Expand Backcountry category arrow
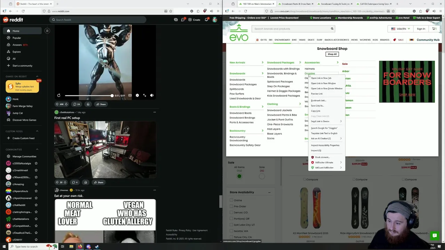445x250 pixels. tap(262, 131)
